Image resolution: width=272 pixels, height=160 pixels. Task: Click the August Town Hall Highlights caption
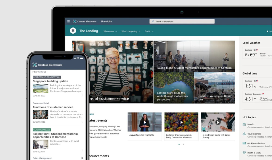pos(141,135)
